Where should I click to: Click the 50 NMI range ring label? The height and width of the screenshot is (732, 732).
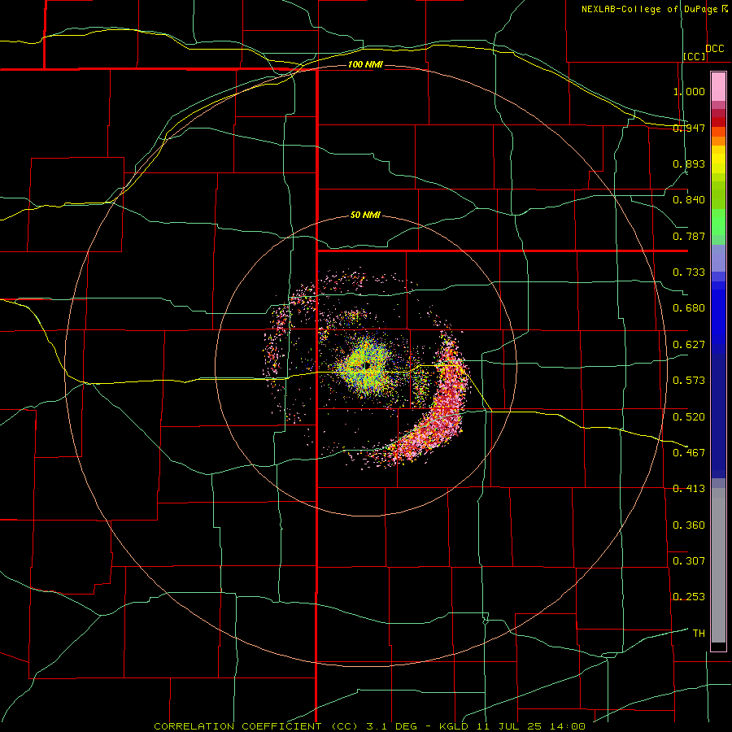pos(365,215)
